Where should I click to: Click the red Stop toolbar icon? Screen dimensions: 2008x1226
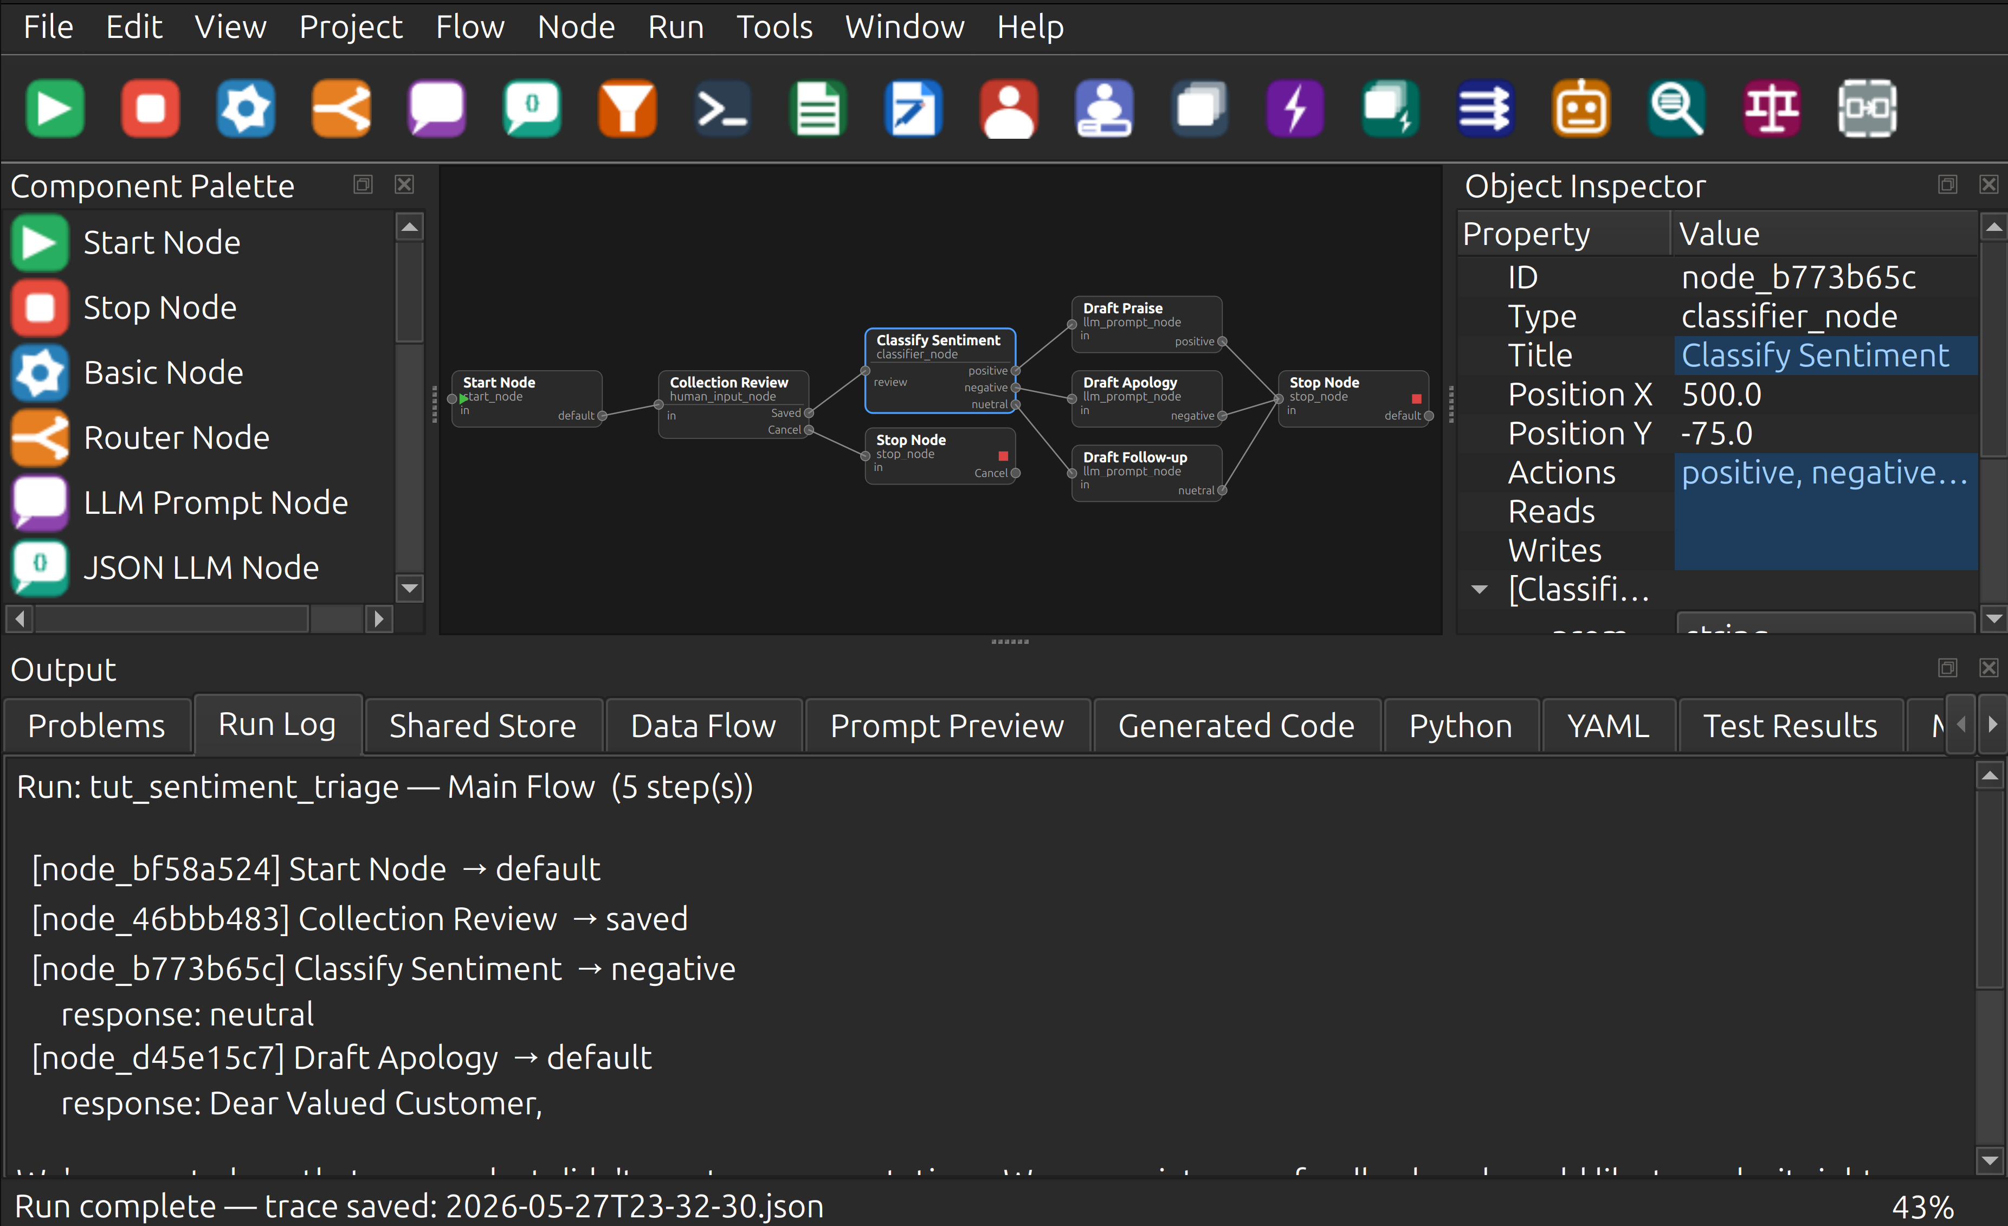150,108
